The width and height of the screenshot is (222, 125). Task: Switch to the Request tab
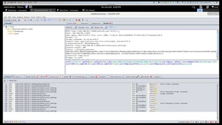85,23
